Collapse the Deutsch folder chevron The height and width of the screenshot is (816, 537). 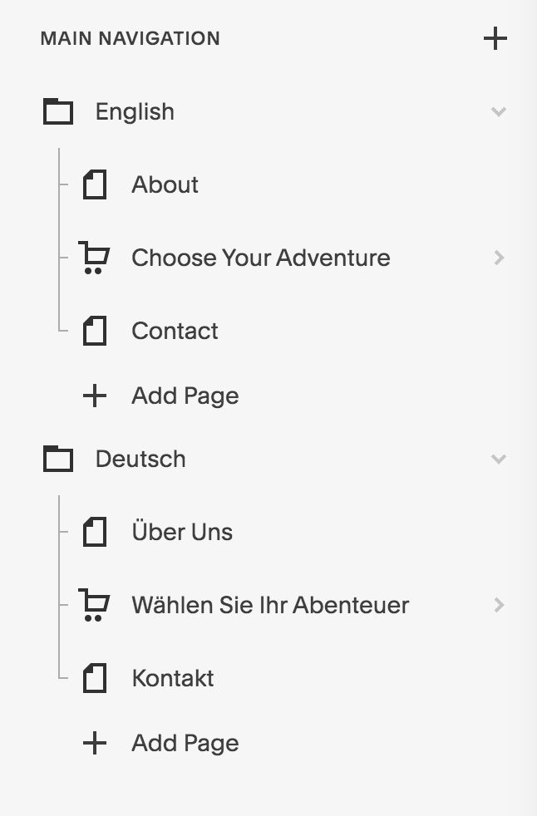coord(499,459)
